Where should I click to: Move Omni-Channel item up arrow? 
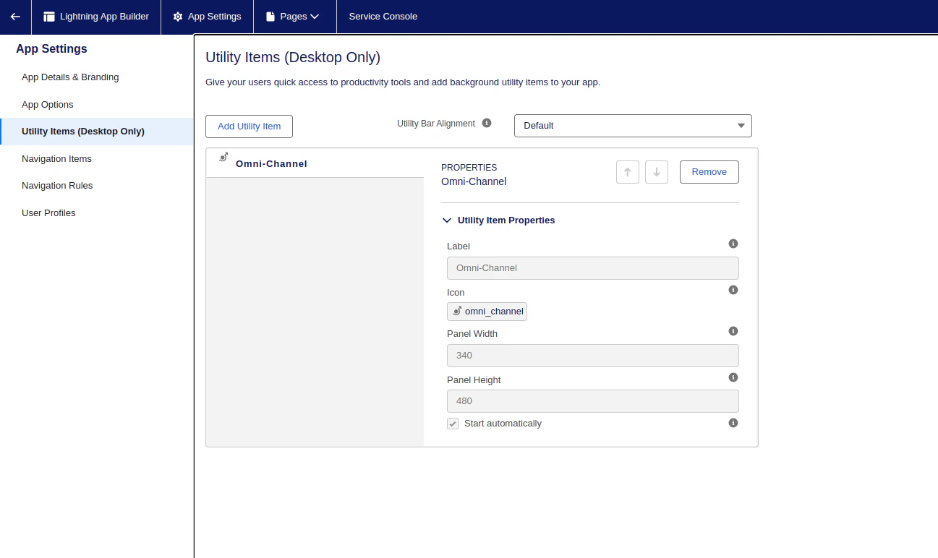point(628,172)
